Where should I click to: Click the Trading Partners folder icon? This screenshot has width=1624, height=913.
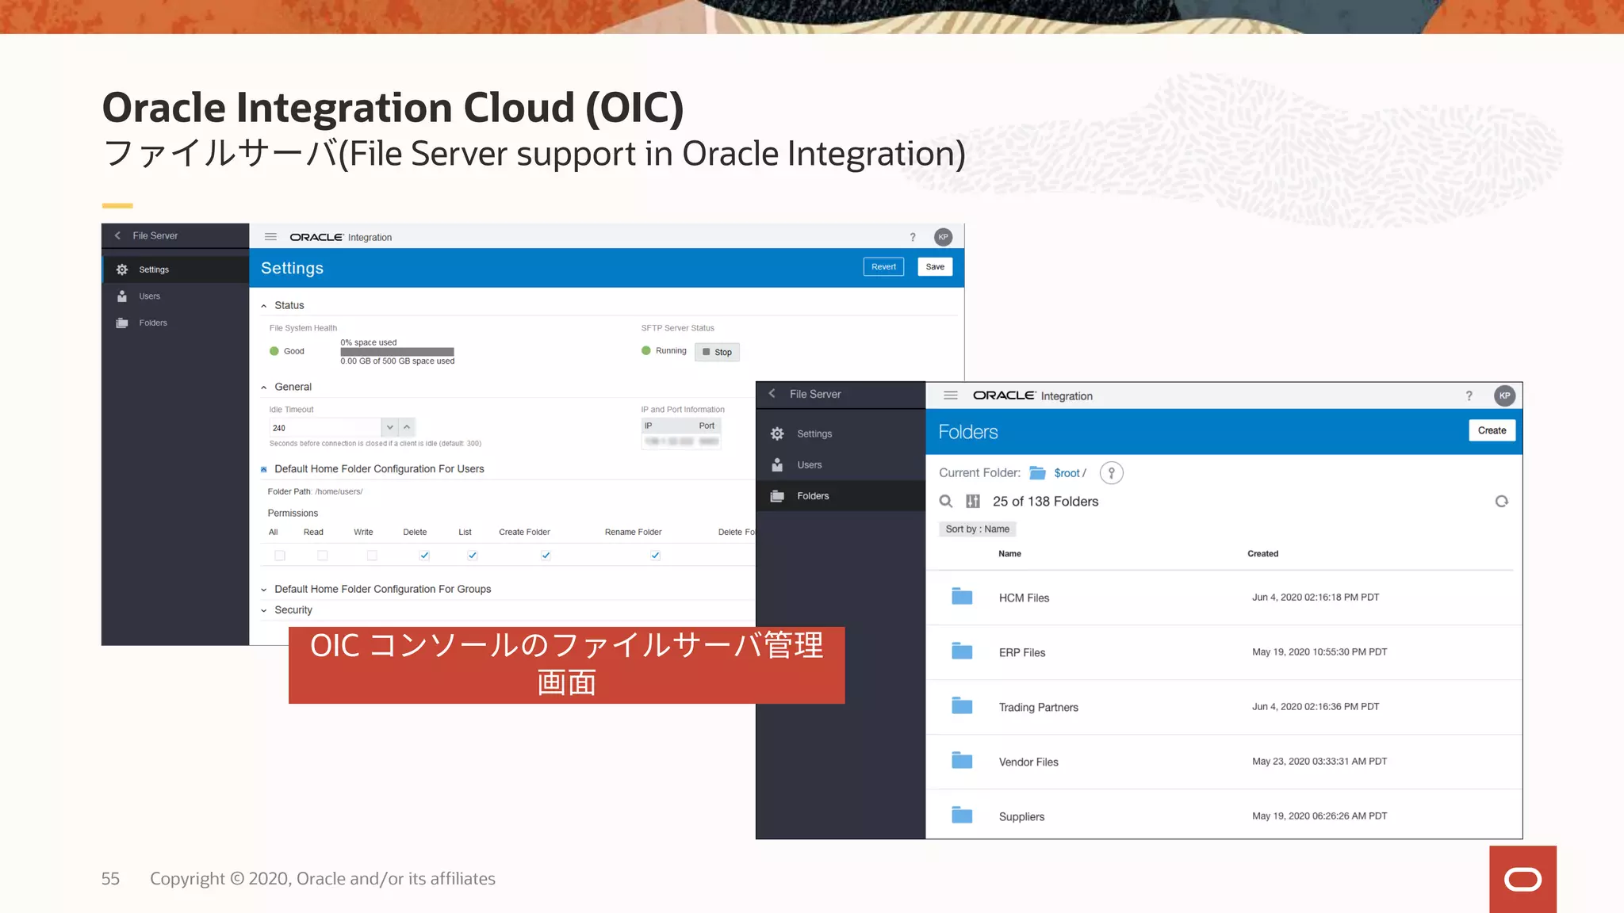(x=962, y=706)
